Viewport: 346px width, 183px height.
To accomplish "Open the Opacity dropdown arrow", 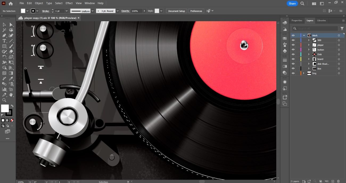I will click(x=144, y=11).
